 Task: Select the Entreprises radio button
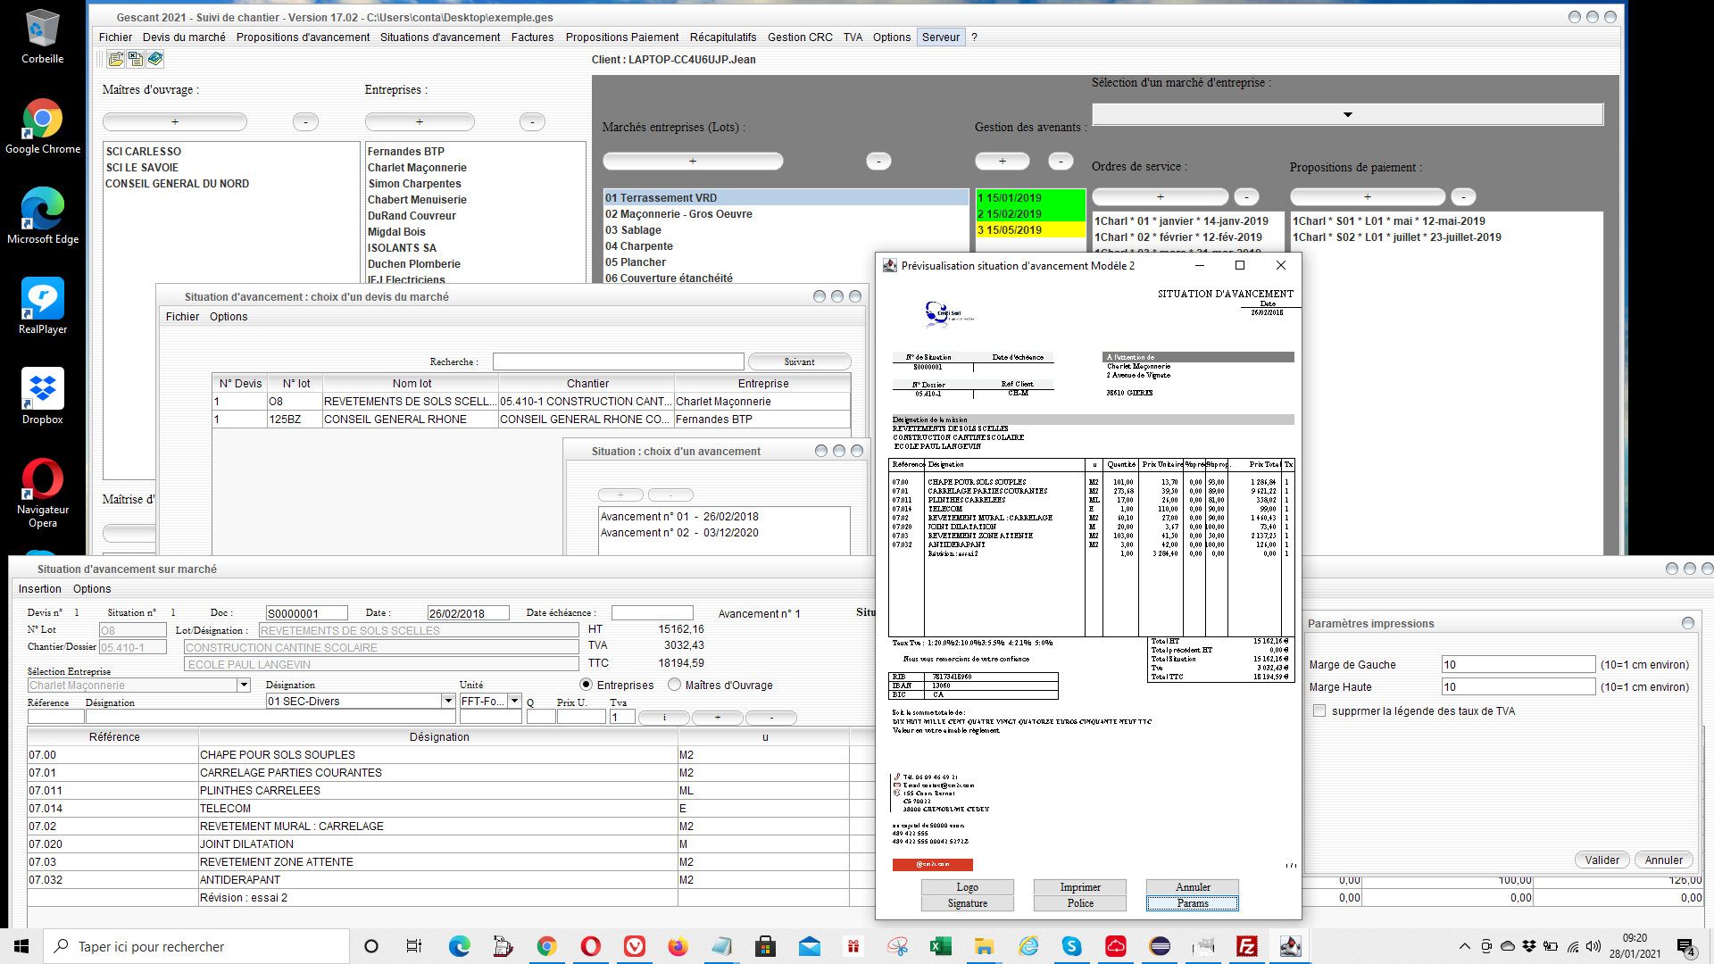[587, 685]
